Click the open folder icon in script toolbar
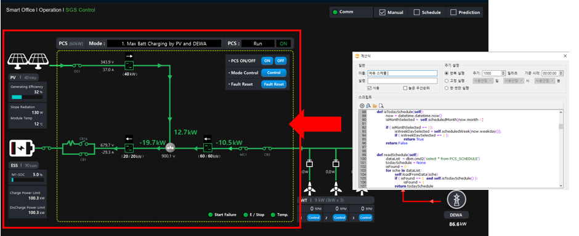Image resolution: width=579 pixels, height=236 pixels. pos(375,106)
